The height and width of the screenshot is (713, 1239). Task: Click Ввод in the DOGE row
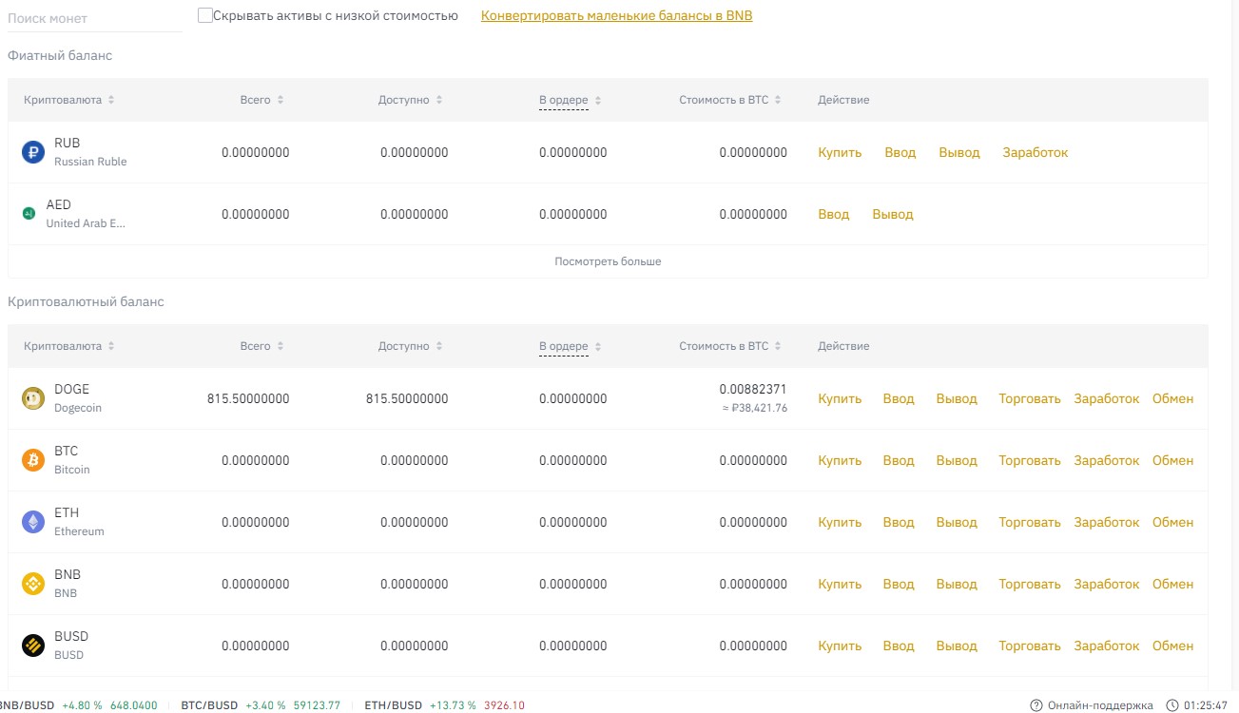click(x=898, y=398)
